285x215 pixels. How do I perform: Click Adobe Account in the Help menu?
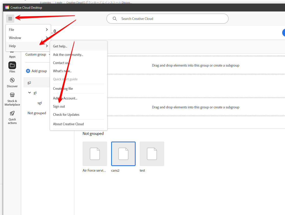pyautogui.click(x=65, y=98)
